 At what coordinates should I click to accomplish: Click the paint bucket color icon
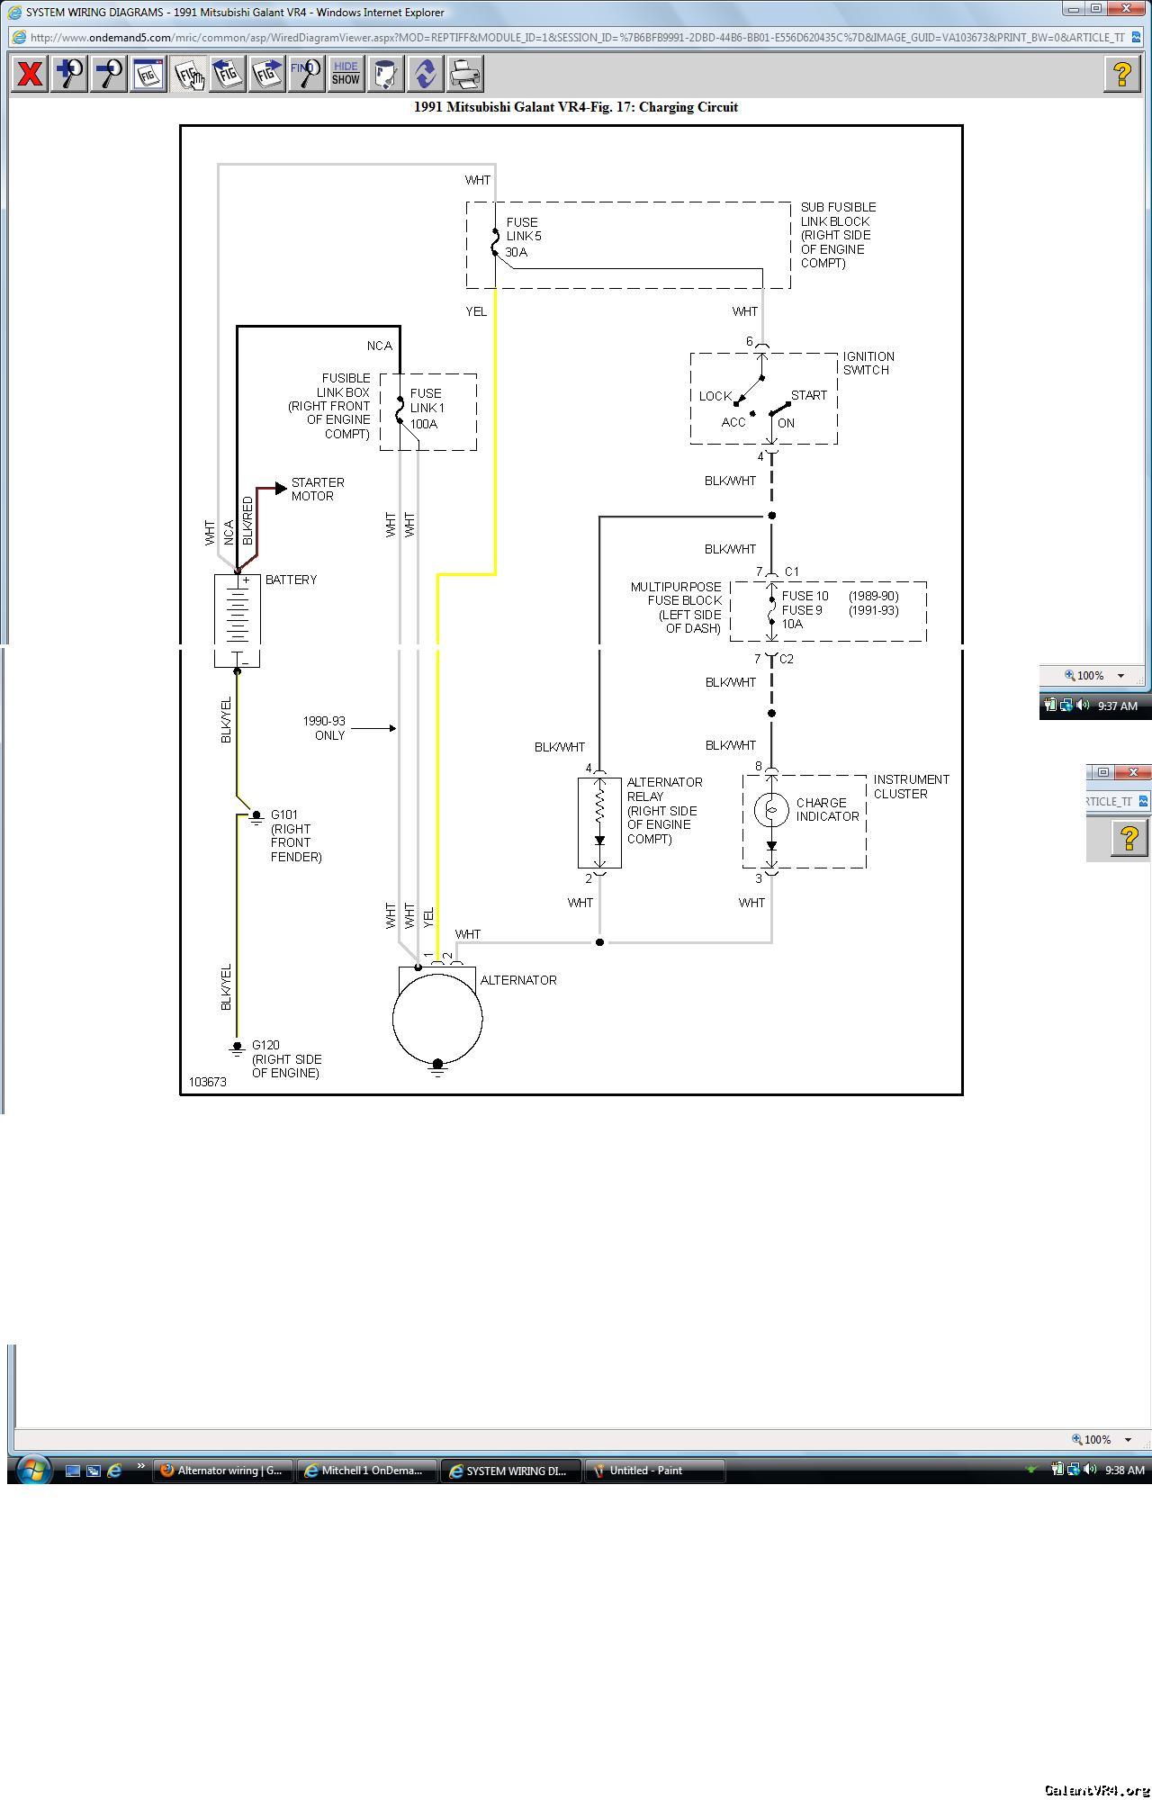[385, 74]
